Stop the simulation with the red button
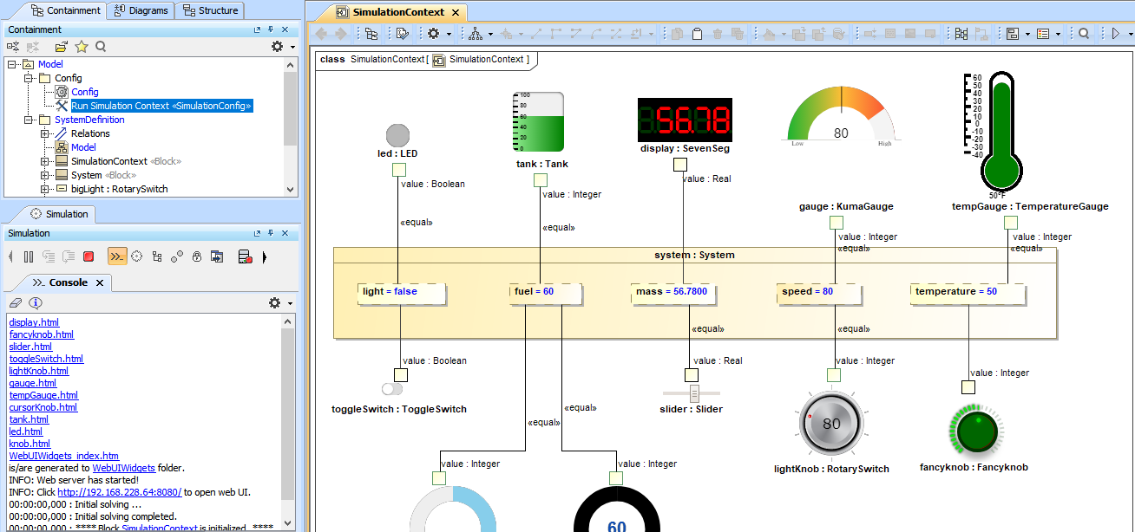 (x=89, y=256)
